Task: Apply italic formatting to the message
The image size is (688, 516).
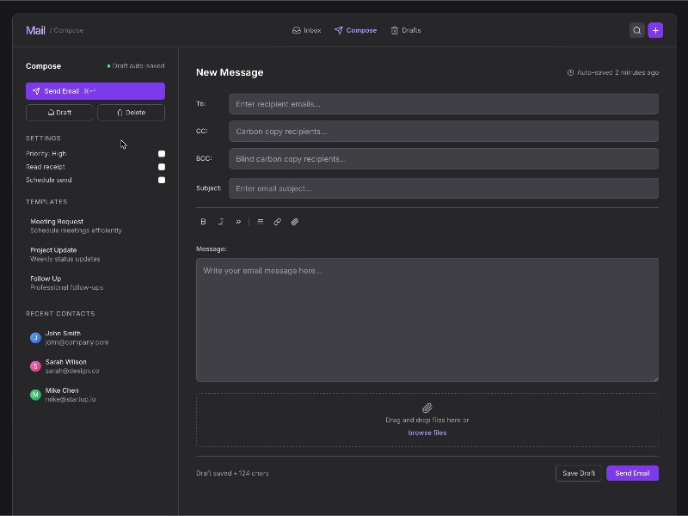Action: [220, 221]
